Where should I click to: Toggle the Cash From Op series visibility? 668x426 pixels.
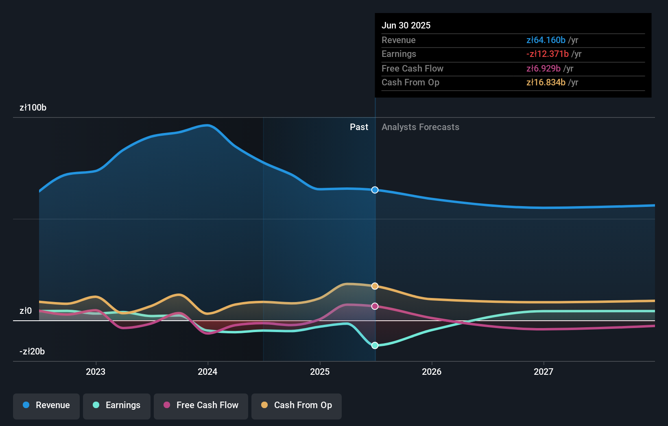point(296,405)
